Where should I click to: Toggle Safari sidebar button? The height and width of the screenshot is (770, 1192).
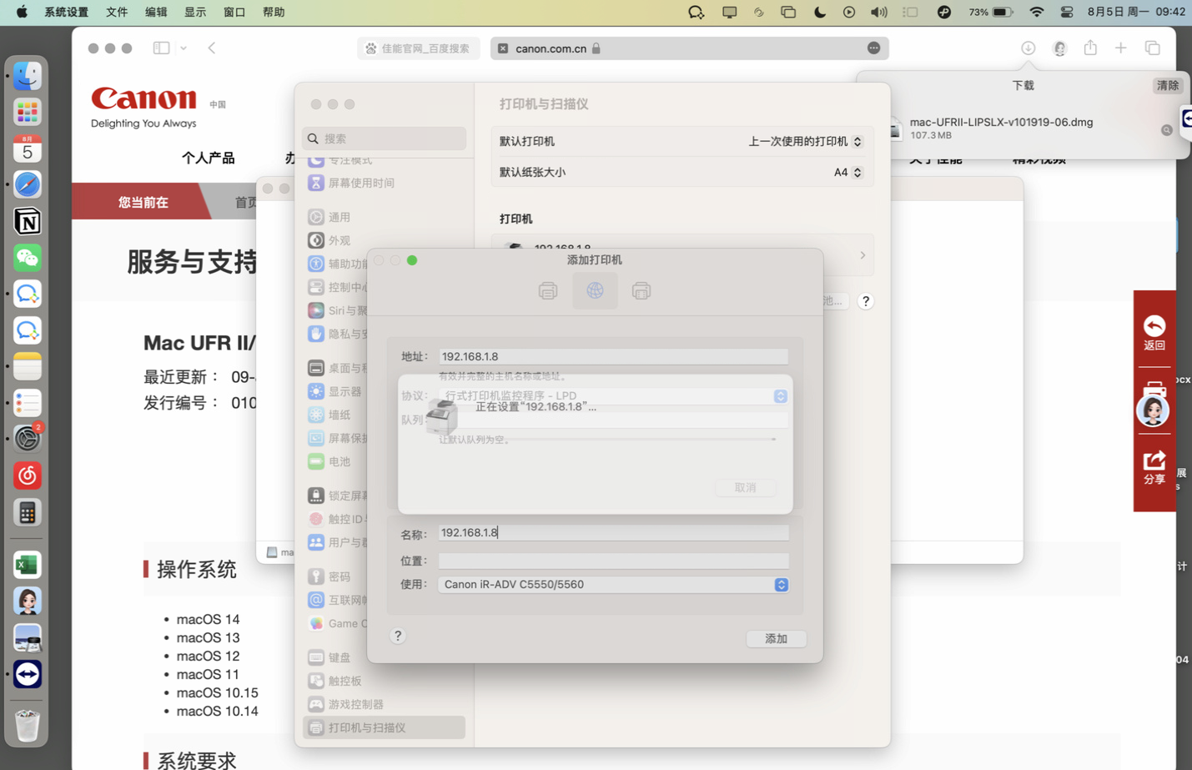coord(161,48)
